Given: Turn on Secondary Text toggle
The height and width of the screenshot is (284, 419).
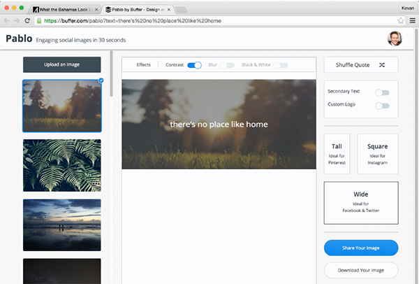Looking at the screenshot, I should [382, 92].
